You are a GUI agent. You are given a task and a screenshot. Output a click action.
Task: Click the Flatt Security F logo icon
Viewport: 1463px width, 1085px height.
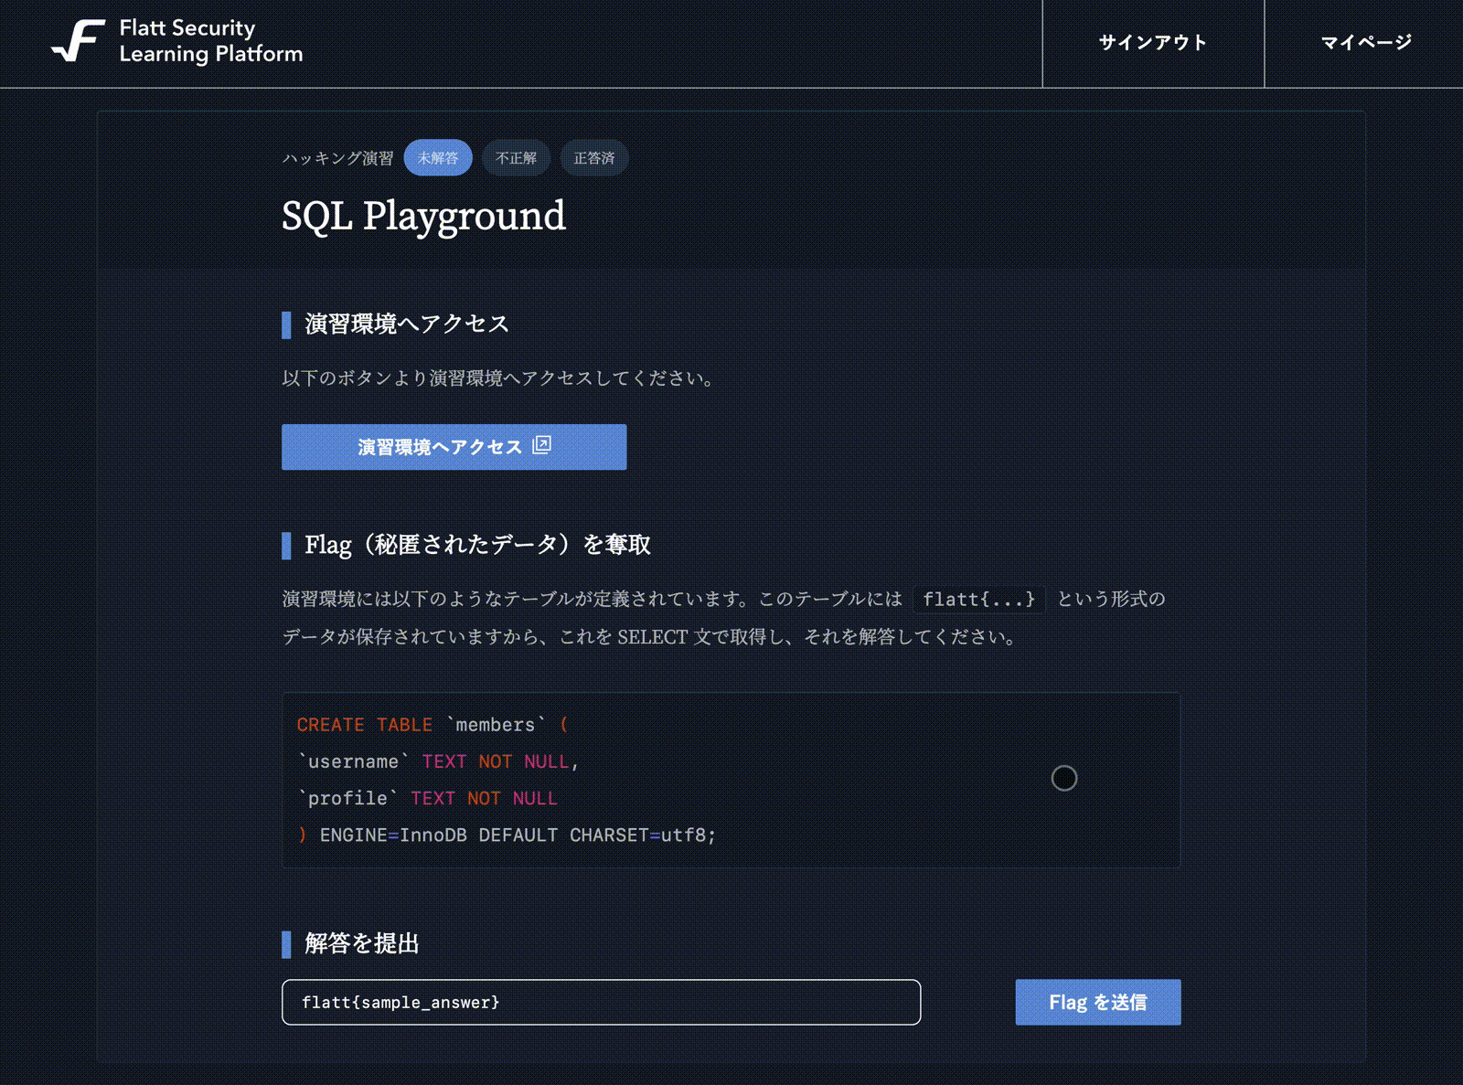(78, 41)
